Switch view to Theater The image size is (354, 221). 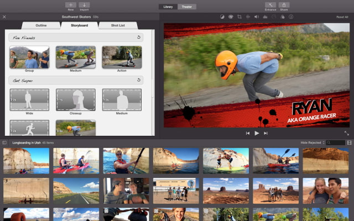tap(186, 7)
